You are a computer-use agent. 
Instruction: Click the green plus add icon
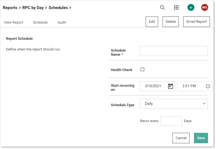(x=191, y=8)
